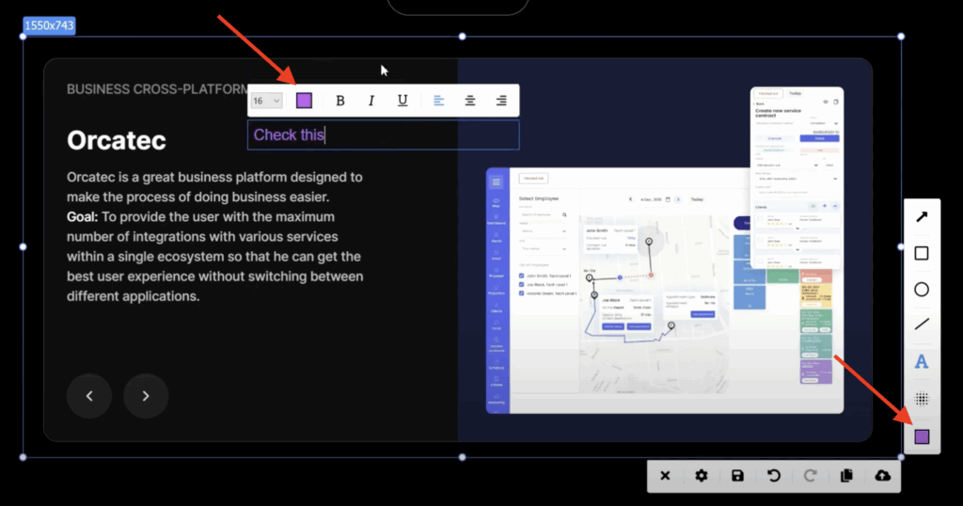
Task: Select the Rectangle shape tool
Action: coord(922,253)
